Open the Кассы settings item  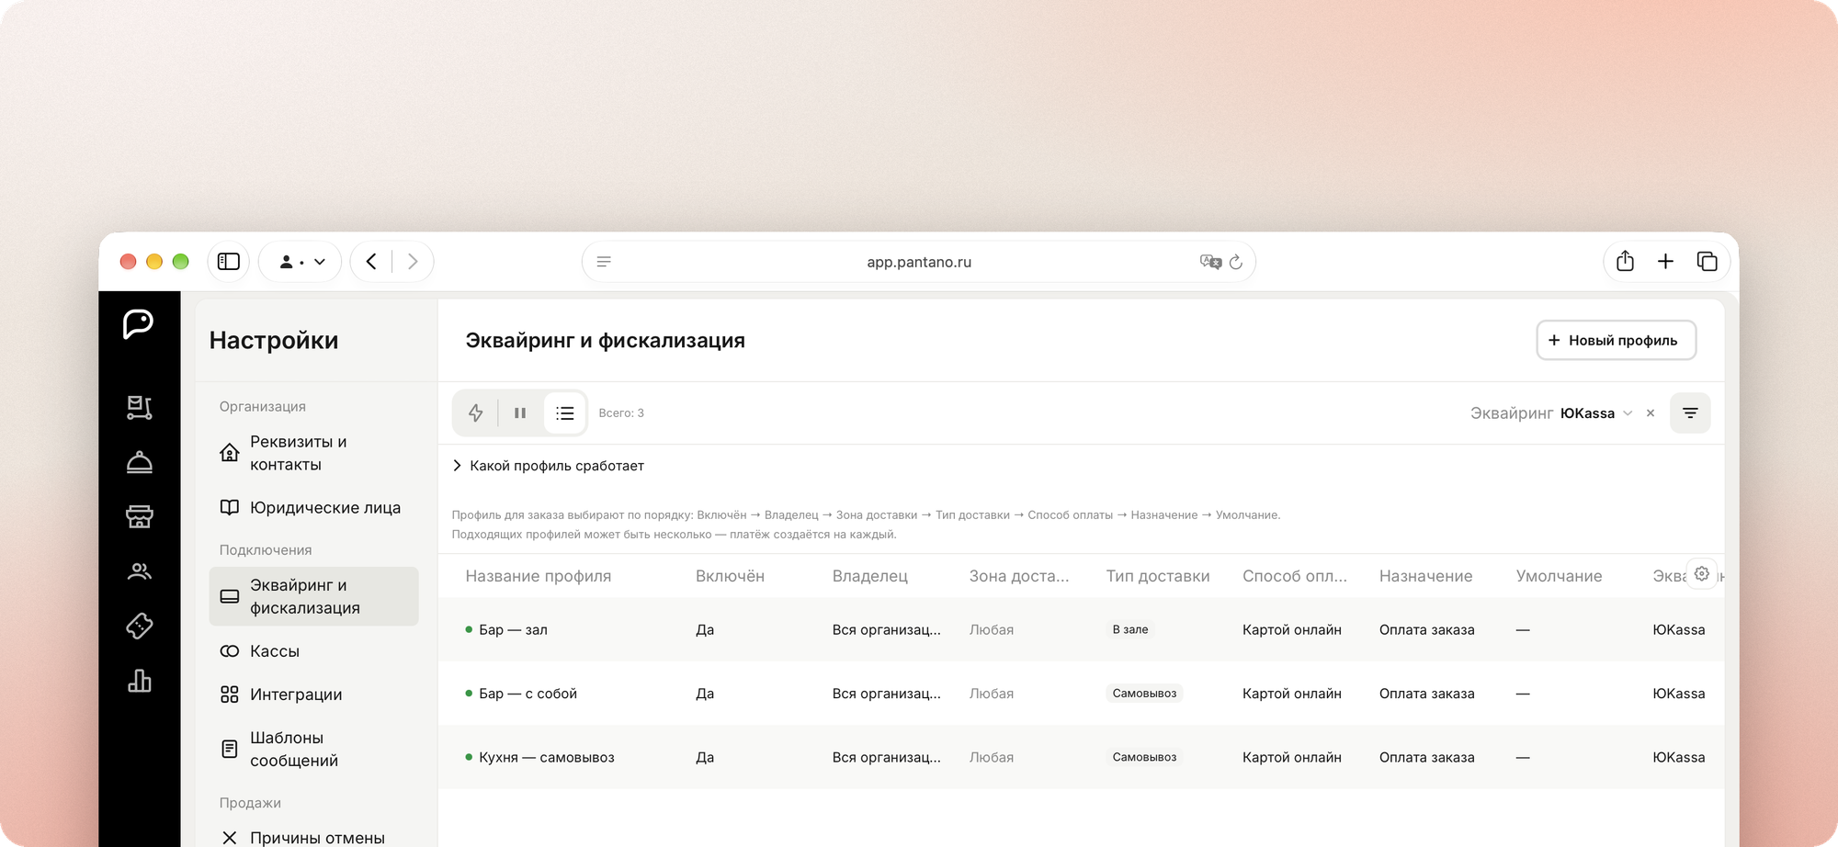pos(313,651)
